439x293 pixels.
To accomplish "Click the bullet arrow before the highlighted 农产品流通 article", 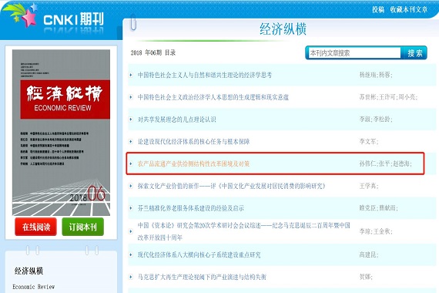I will click(x=131, y=163).
